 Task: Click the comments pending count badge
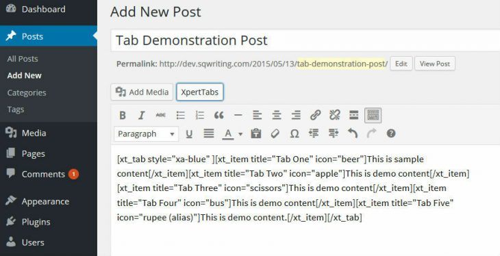pyautogui.click(x=73, y=174)
